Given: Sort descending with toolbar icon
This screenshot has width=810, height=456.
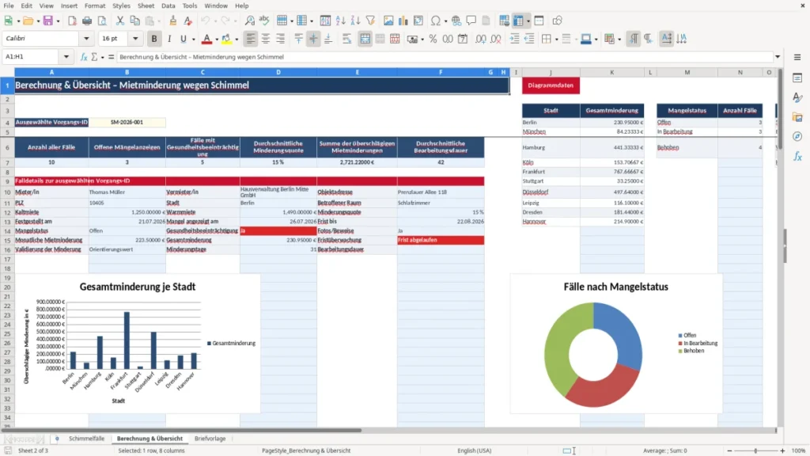Looking at the screenshot, I should click(x=355, y=21).
